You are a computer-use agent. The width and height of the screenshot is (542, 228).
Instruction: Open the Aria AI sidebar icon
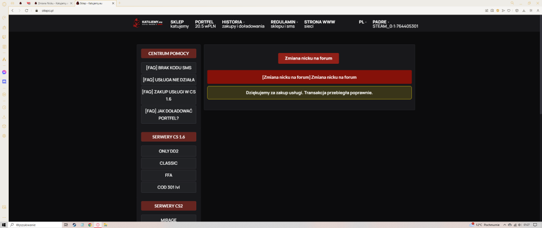point(4,59)
